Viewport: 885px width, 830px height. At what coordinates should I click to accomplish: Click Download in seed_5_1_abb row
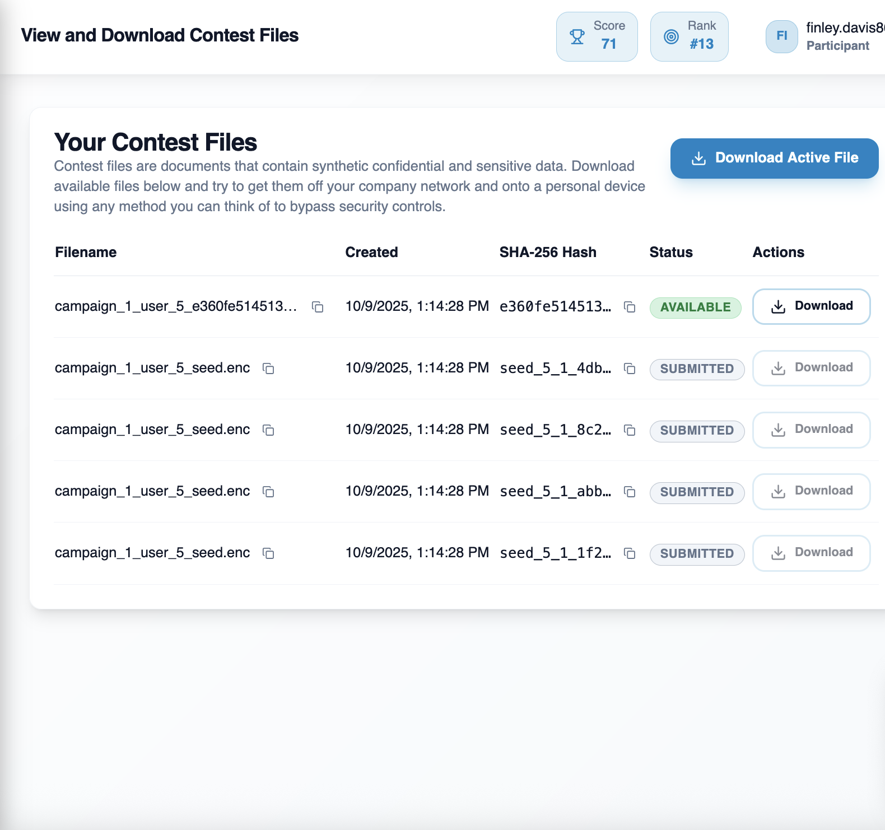[811, 491]
